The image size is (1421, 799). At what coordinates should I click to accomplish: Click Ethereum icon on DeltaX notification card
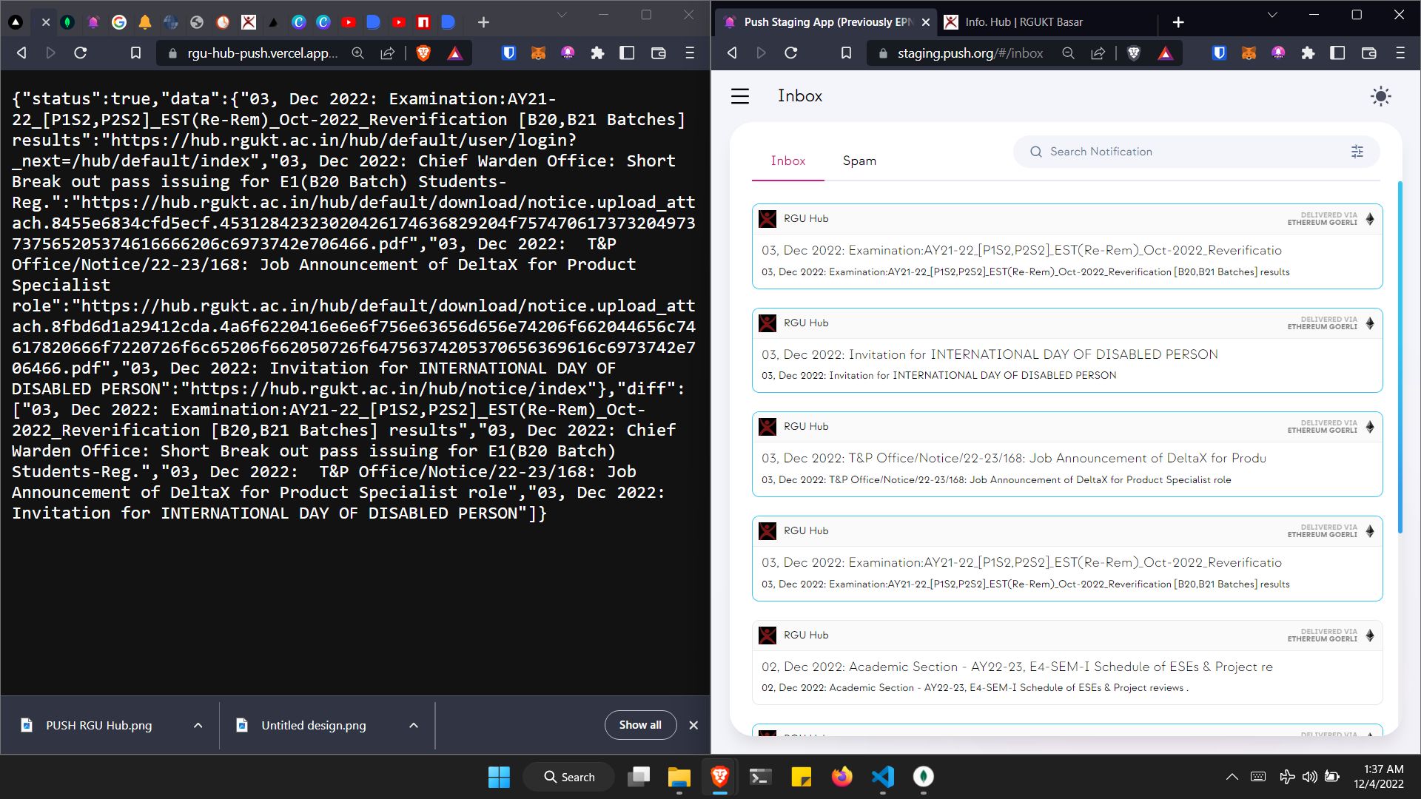point(1370,427)
